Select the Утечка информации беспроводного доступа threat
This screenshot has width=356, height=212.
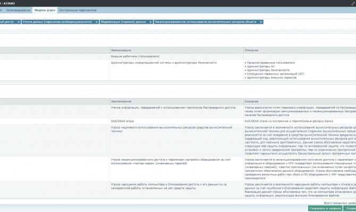pos(178,111)
